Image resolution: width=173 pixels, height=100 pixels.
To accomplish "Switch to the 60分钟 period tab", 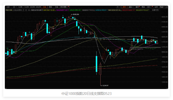I will click(x=38, y=7).
